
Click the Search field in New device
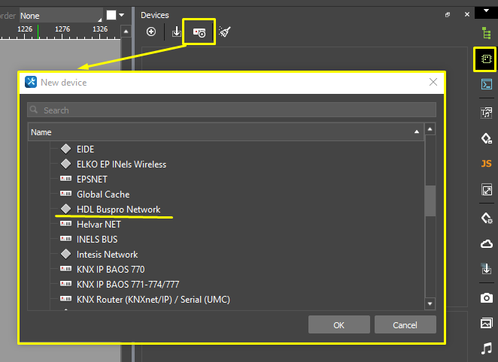point(232,110)
